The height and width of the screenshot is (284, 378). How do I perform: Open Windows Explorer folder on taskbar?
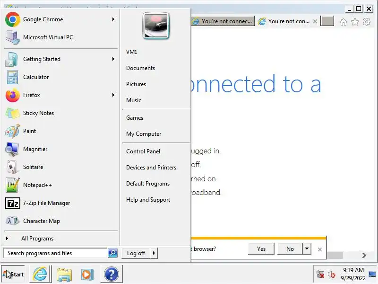pos(64,274)
